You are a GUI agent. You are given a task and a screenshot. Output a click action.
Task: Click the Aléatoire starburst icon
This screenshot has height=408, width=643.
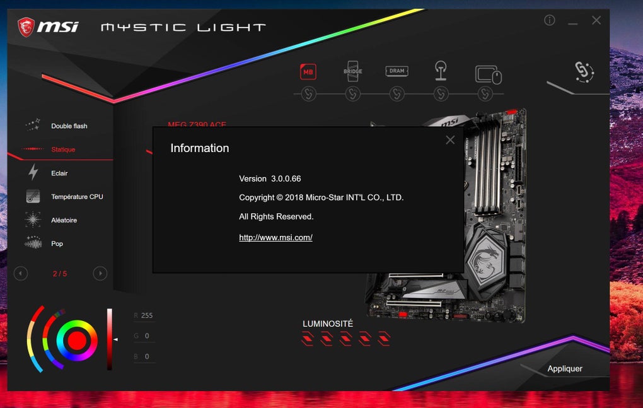[33, 219]
